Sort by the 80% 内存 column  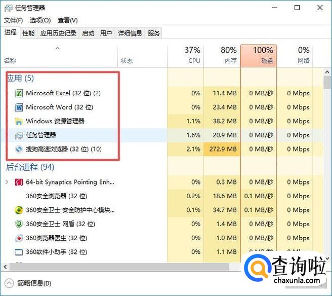click(222, 56)
